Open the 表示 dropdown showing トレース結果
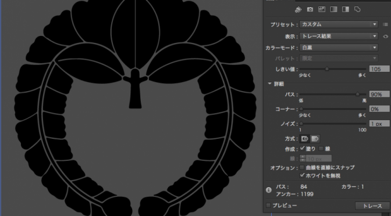The width and height of the screenshot is (391, 216). pyautogui.click(x=339, y=37)
